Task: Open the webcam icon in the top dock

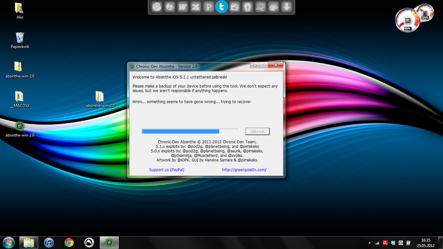Action: [x=247, y=7]
